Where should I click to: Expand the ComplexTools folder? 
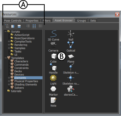pyautogui.click(x=9, y=41)
